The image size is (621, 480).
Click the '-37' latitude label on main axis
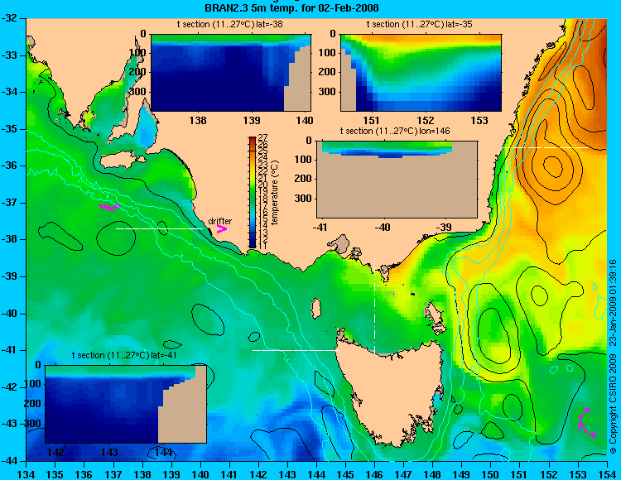click(x=11, y=203)
